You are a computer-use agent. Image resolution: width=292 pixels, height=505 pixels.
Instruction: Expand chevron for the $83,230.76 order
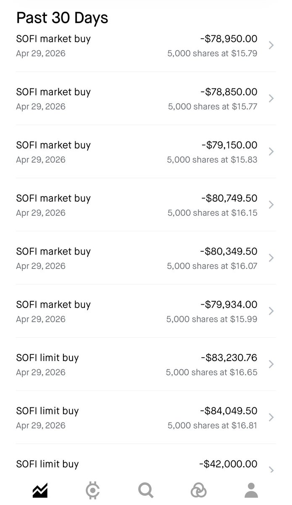[271, 364]
